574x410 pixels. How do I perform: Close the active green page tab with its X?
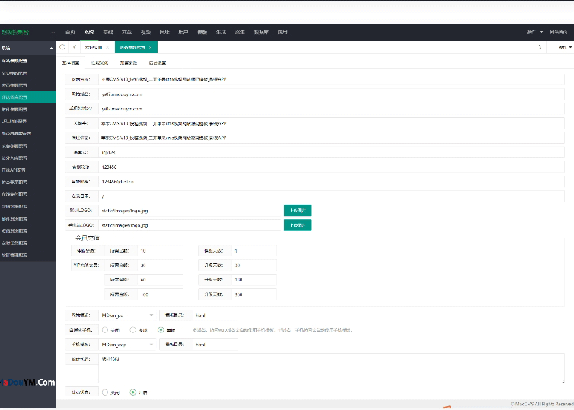point(151,48)
